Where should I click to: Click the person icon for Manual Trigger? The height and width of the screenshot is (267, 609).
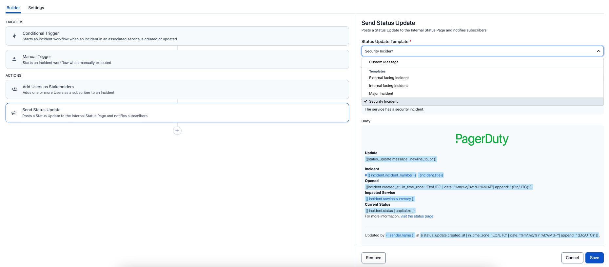click(x=14, y=59)
